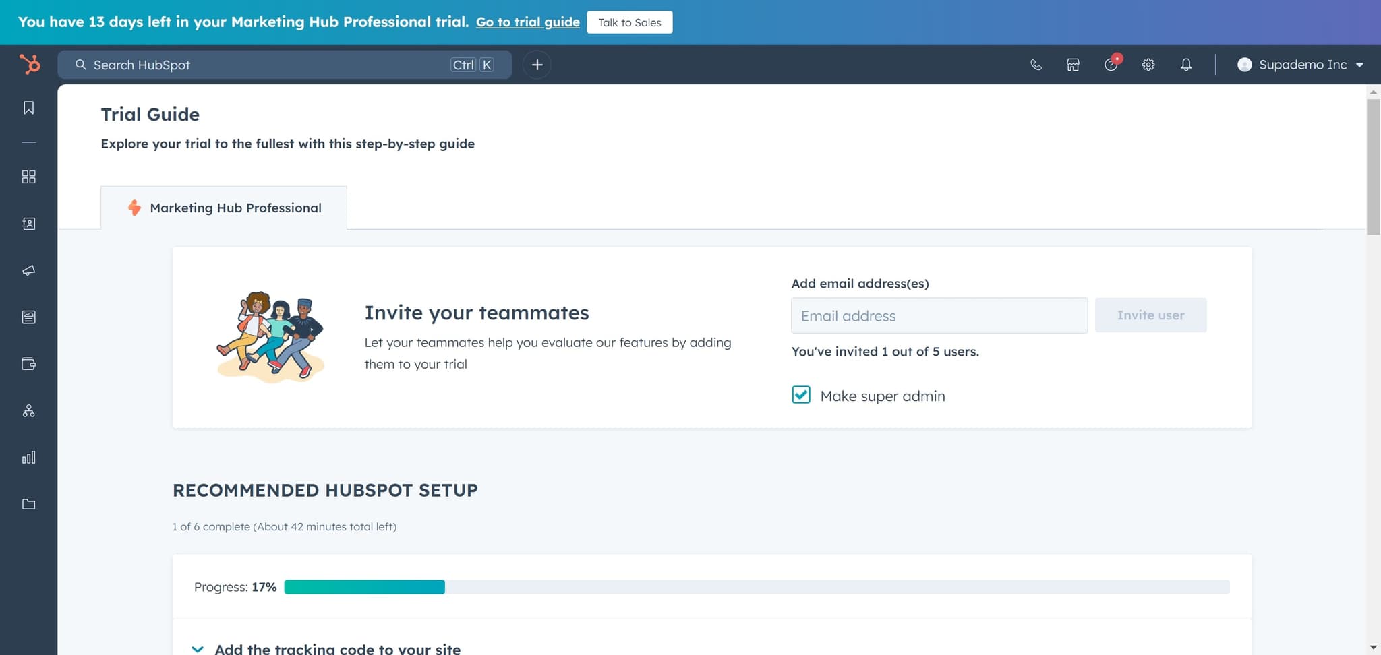Open the Bookmarks panel in the sidebar
The image size is (1381, 655).
coord(28,108)
